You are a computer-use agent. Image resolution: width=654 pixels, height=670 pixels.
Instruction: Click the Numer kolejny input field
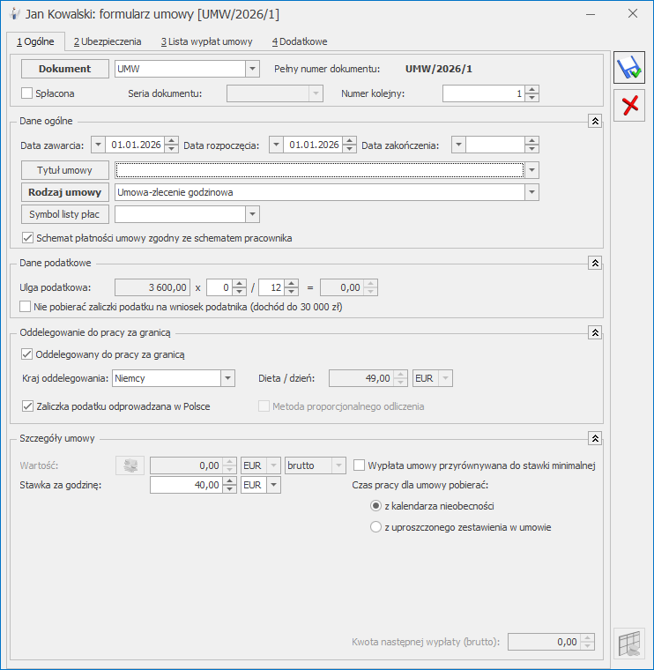(x=484, y=93)
